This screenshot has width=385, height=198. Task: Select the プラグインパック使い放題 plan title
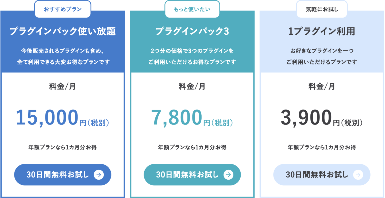63,31
